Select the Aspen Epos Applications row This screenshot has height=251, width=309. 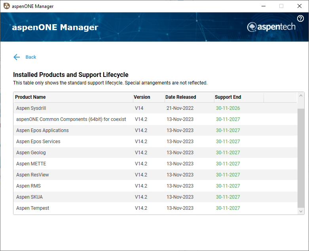pos(155,130)
